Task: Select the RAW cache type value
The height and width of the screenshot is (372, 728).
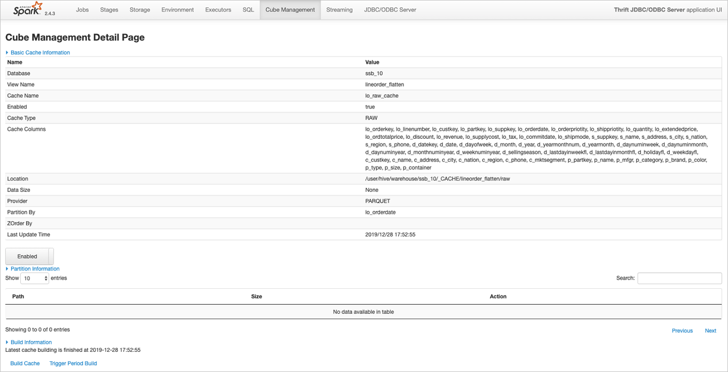Action: click(371, 118)
